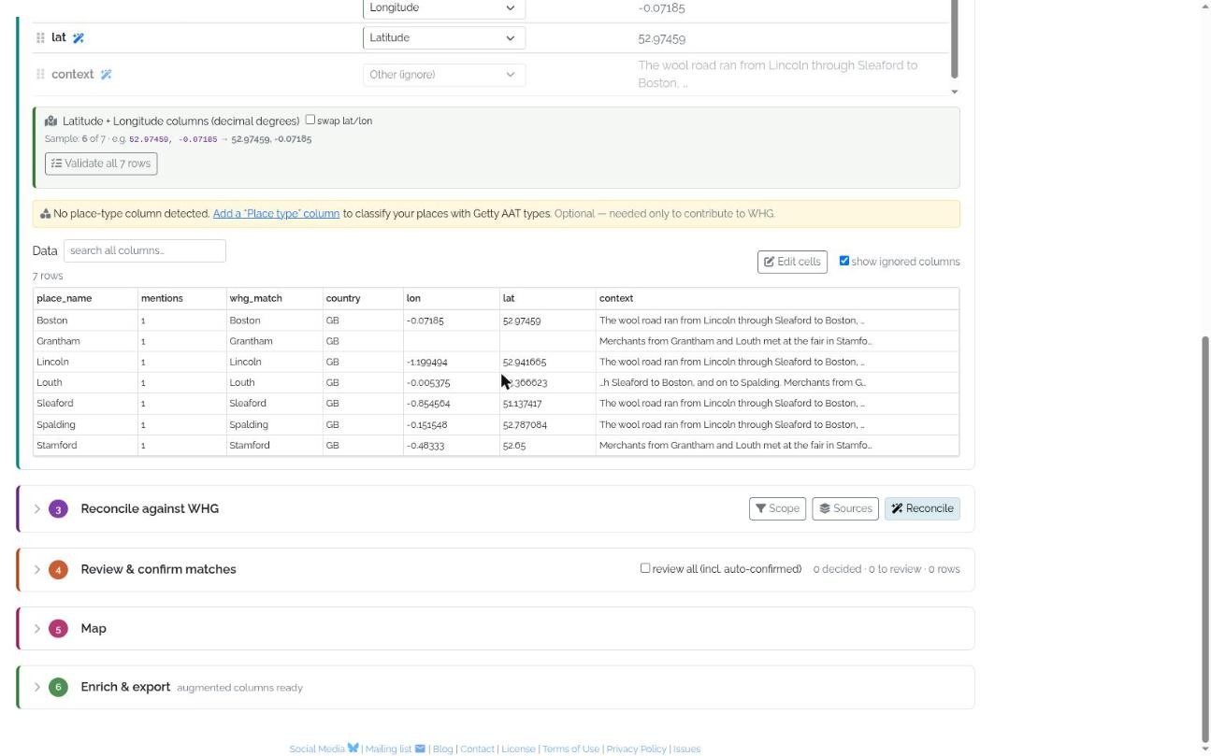Click the Grantham row context text
The width and height of the screenshot is (1211, 756).
pyautogui.click(x=735, y=341)
